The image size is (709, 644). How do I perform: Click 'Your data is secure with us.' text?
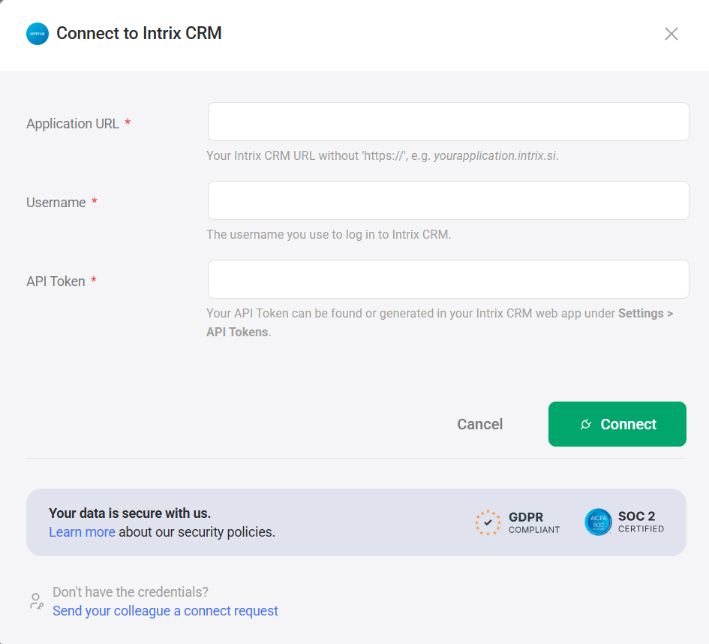tap(130, 513)
